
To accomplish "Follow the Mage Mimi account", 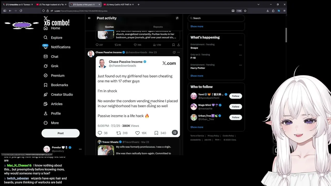I will [236, 107].
